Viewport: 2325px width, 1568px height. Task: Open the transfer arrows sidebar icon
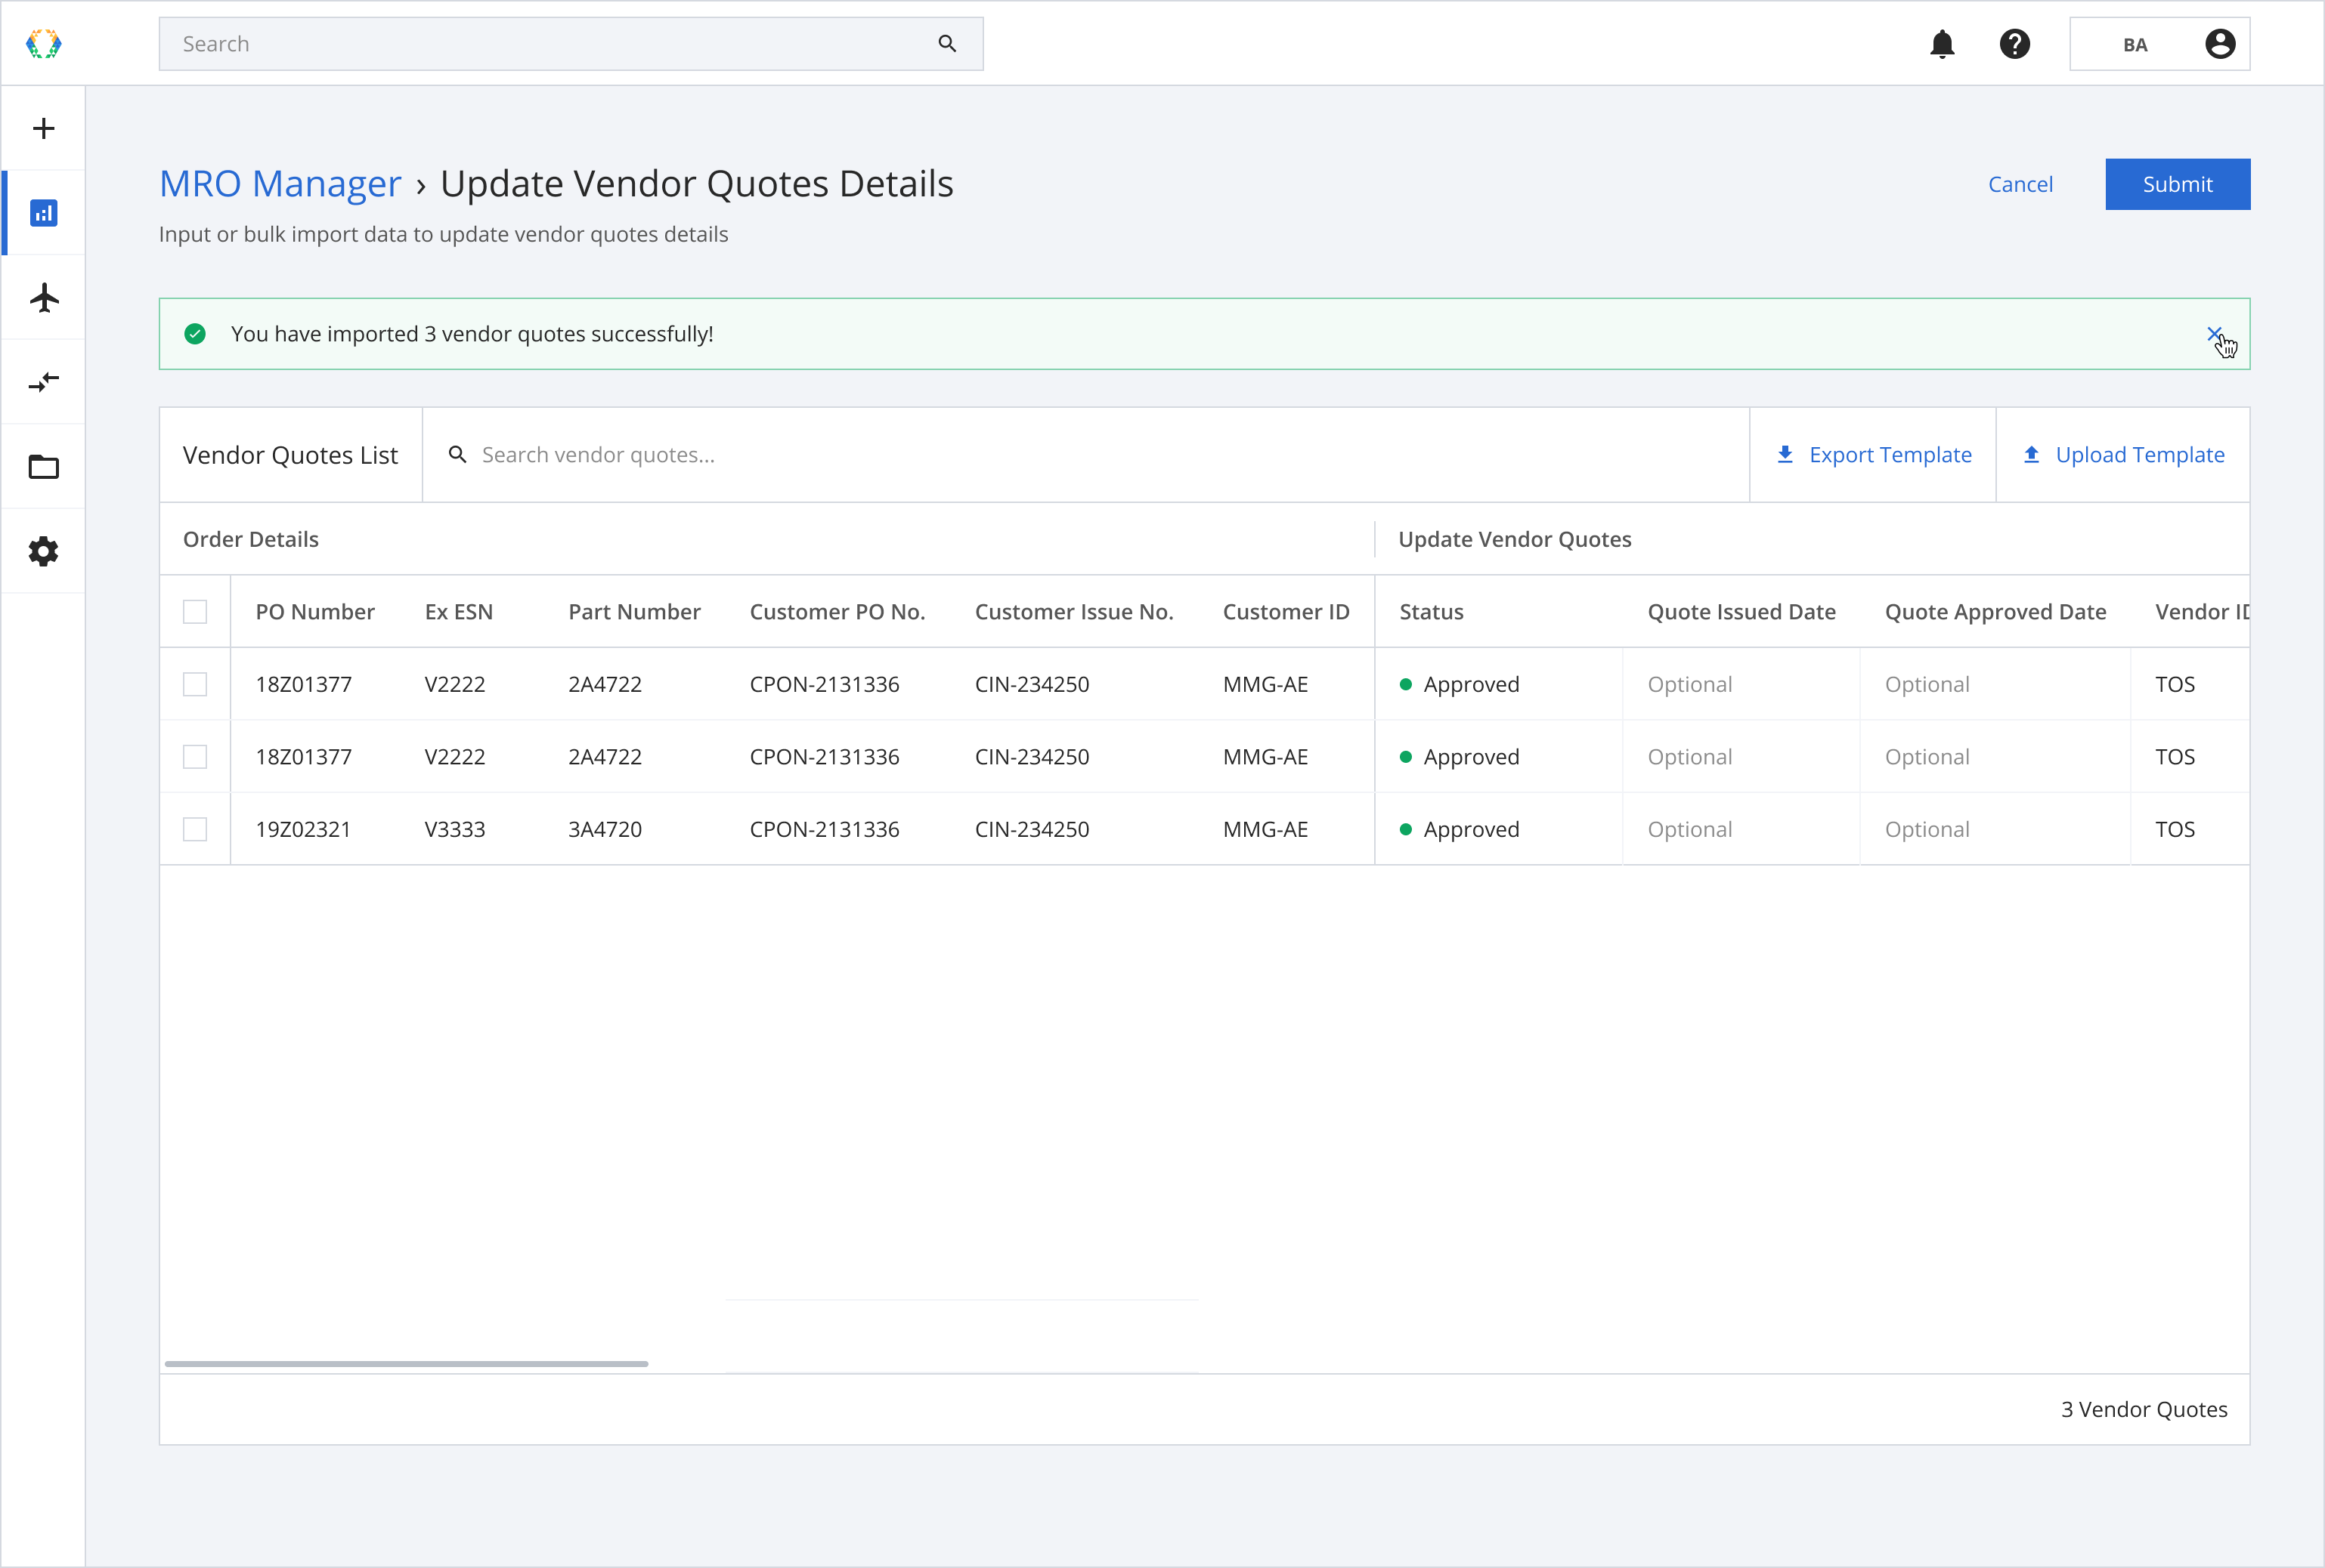pos(43,382)
